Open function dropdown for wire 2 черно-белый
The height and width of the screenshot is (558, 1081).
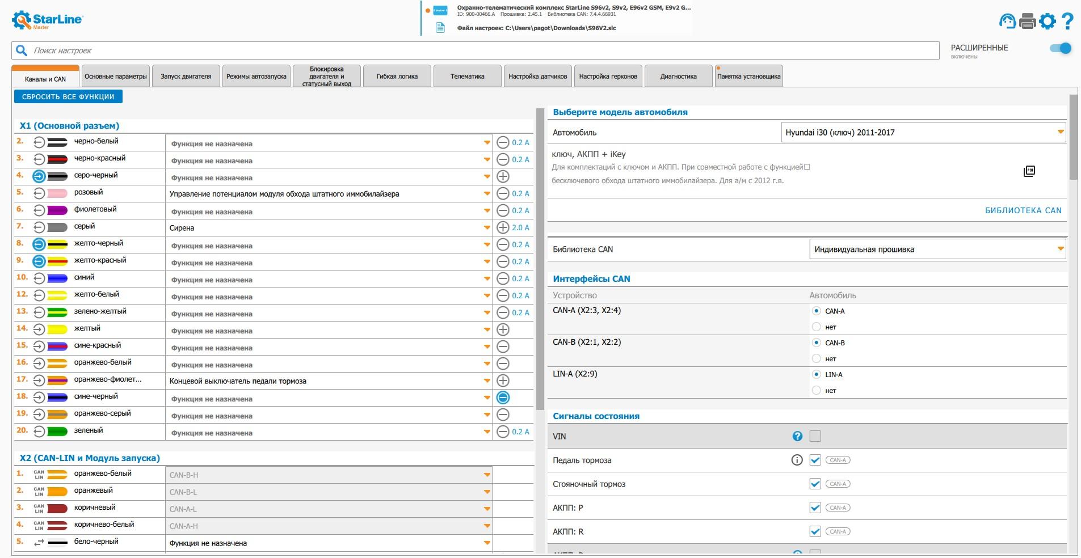(329, 143)
